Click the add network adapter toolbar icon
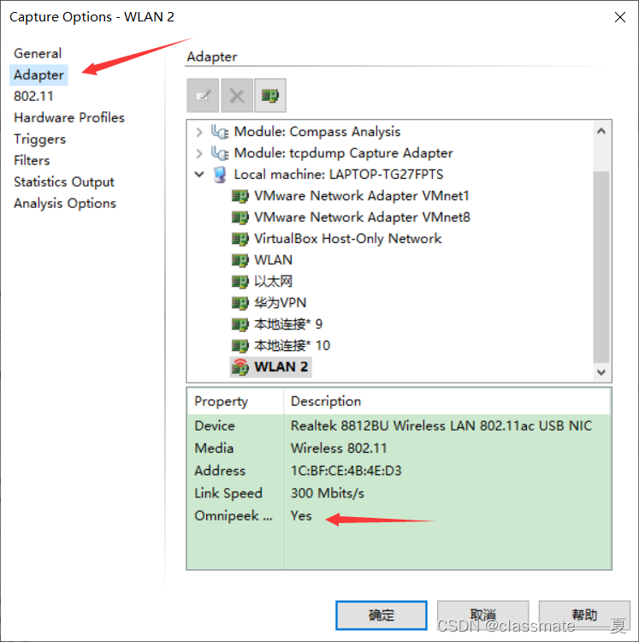 [x=270, y=95]
